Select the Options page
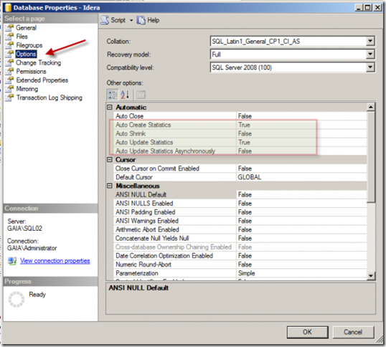 pyautogui.click(x=26, y=54)
